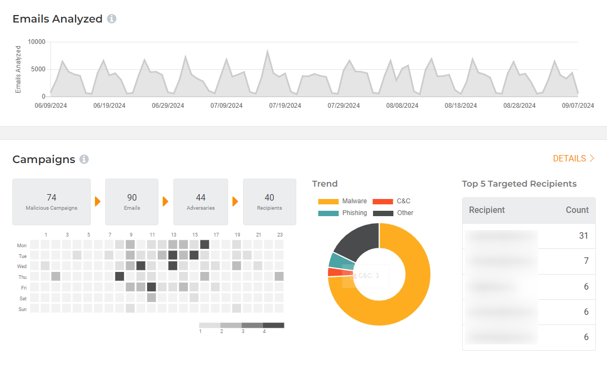Click the Recipient column header
This screenshot has width=607, height=369.
487,210
